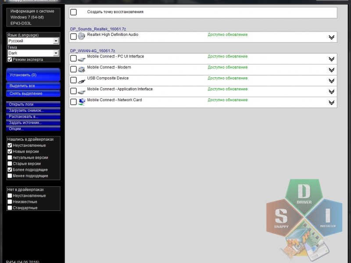Open 'Опции...' settings
This screenshot has height=263, width=351.
(33, 128)
